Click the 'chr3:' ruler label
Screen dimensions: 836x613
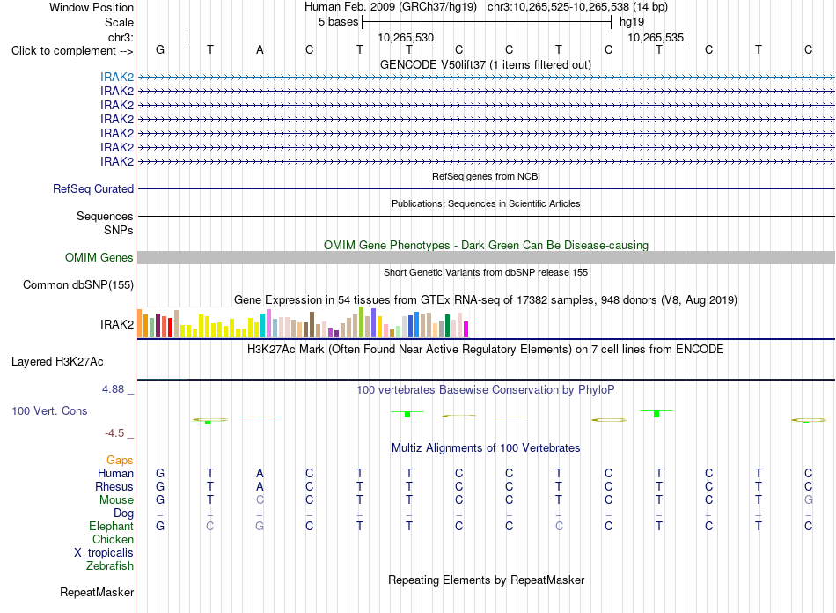[121, 37]
